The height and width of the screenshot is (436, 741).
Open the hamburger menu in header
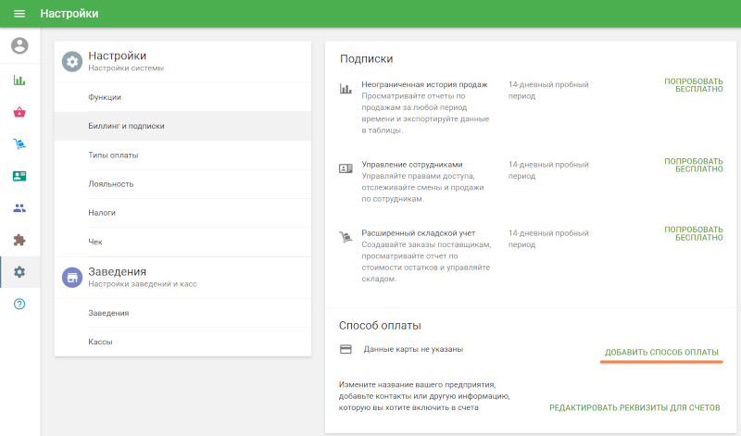[19, 14]
